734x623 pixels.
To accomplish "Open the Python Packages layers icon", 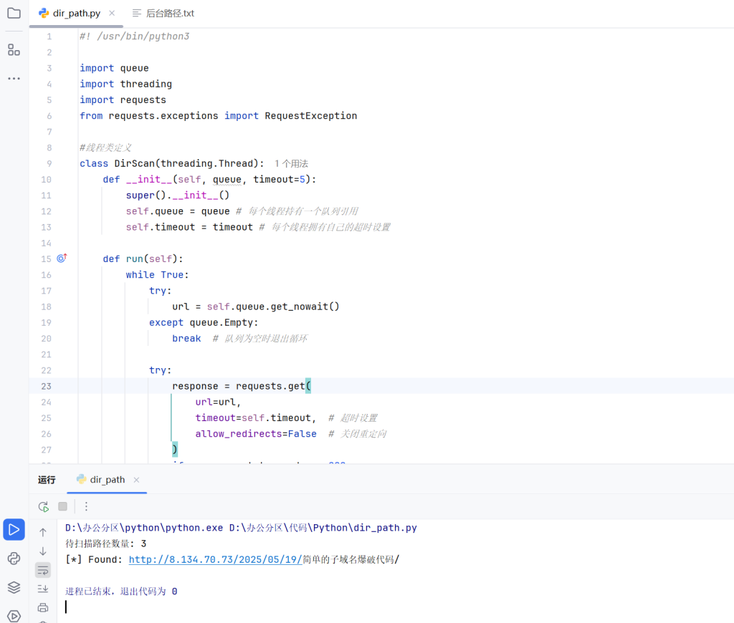I will [x=14, y=587].
